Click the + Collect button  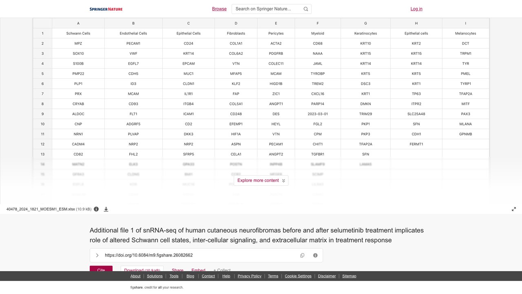222,270
